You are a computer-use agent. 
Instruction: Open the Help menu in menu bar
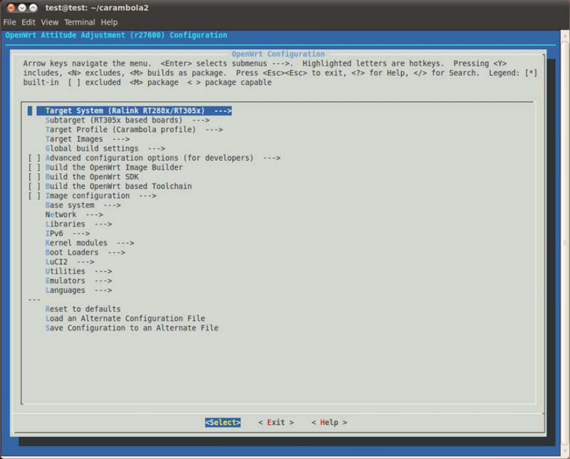pos(109,22)
